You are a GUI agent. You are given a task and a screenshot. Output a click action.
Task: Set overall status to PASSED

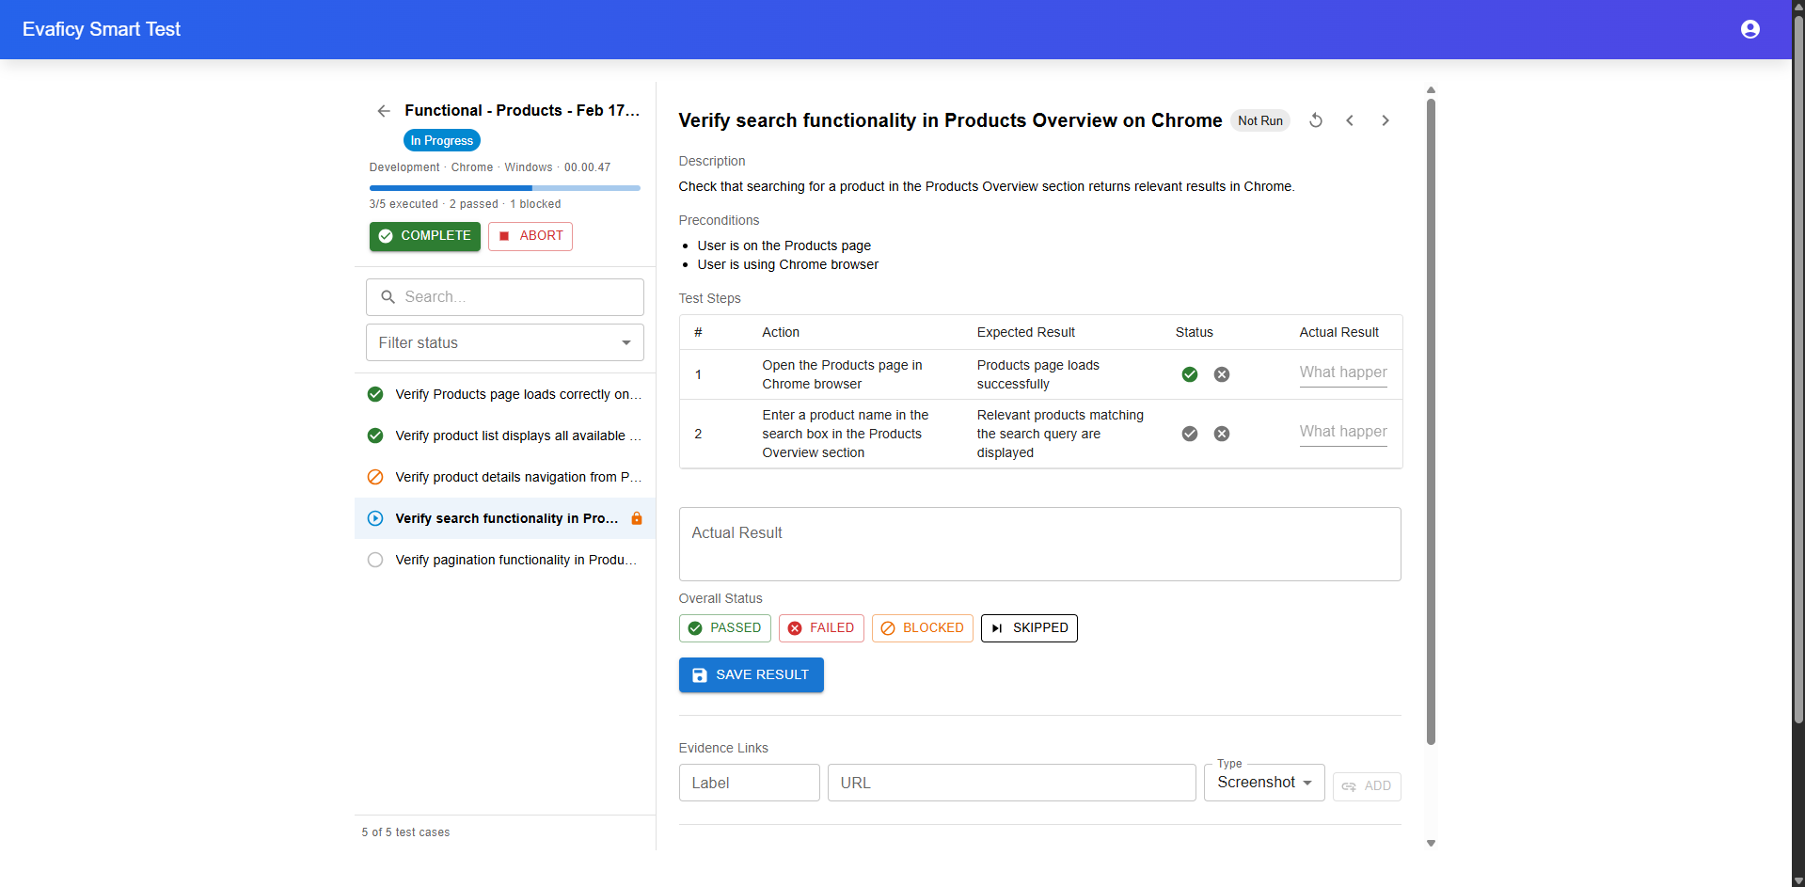[x=725, y=628]
